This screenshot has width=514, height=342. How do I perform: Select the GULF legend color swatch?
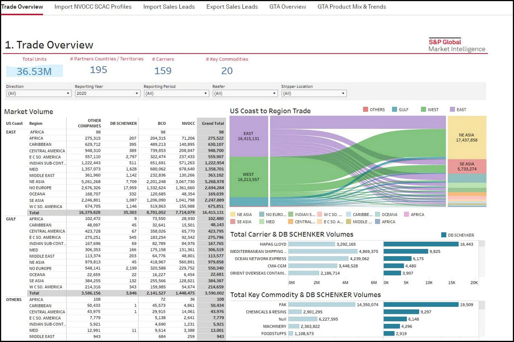coord(394,110)
